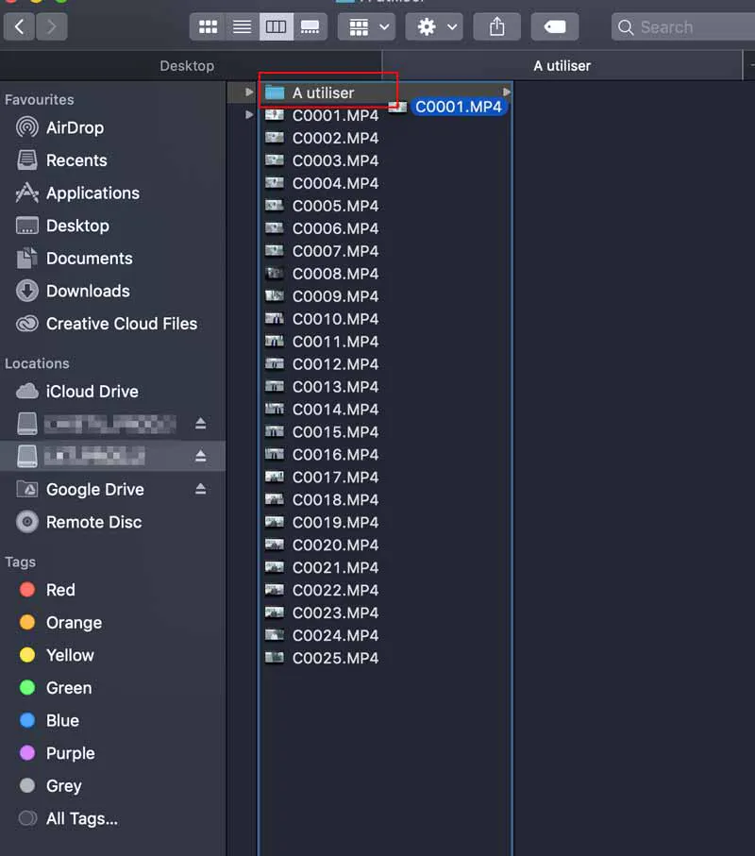Select the A utiliser tab

(562, 66)
